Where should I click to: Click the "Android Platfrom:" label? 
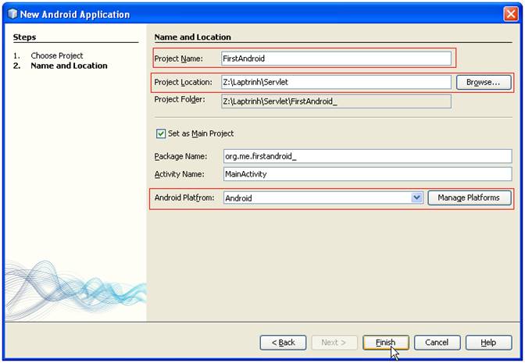(x=184, y=198)
